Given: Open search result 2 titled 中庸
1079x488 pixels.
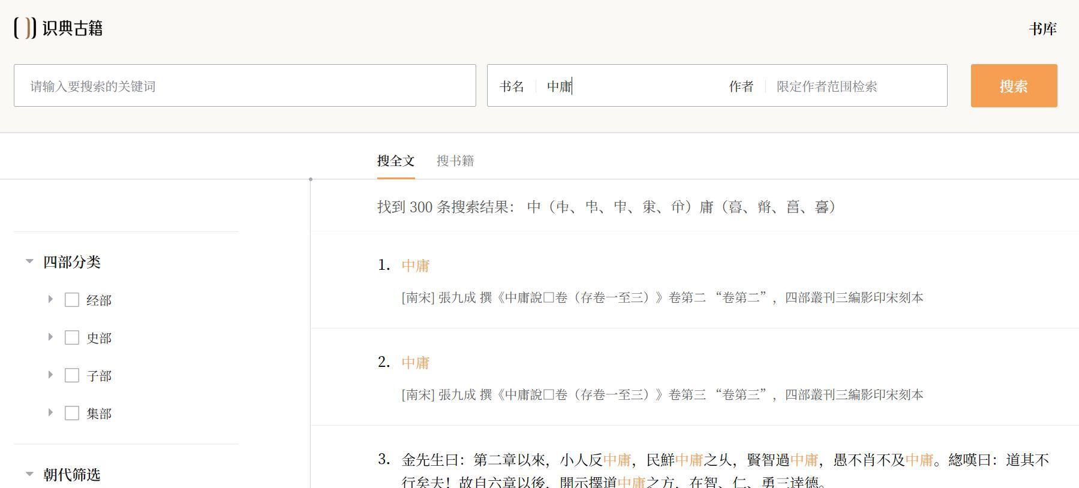Looking at the screenshot, I should 416,363.
